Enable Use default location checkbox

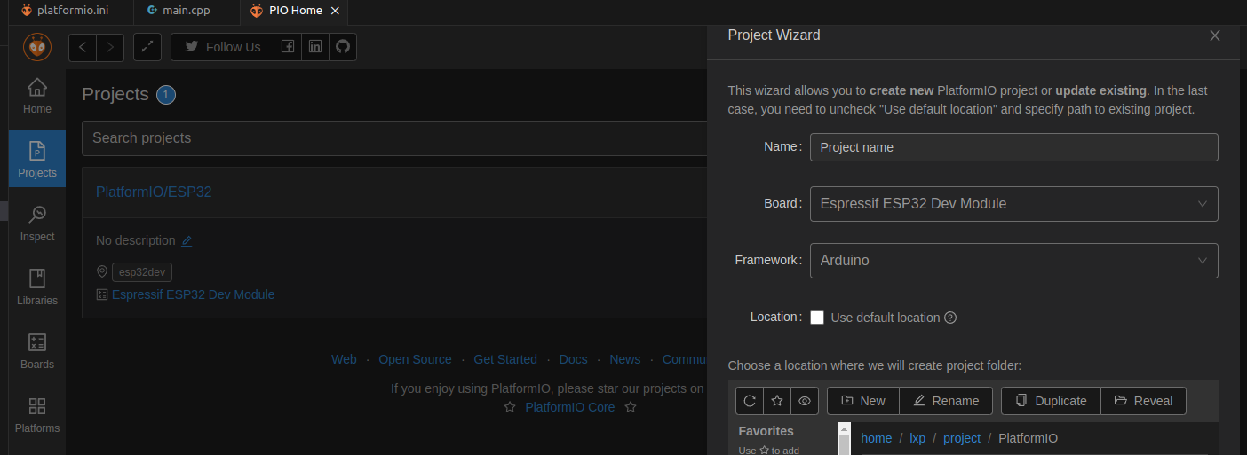click(x=817, y=318)
